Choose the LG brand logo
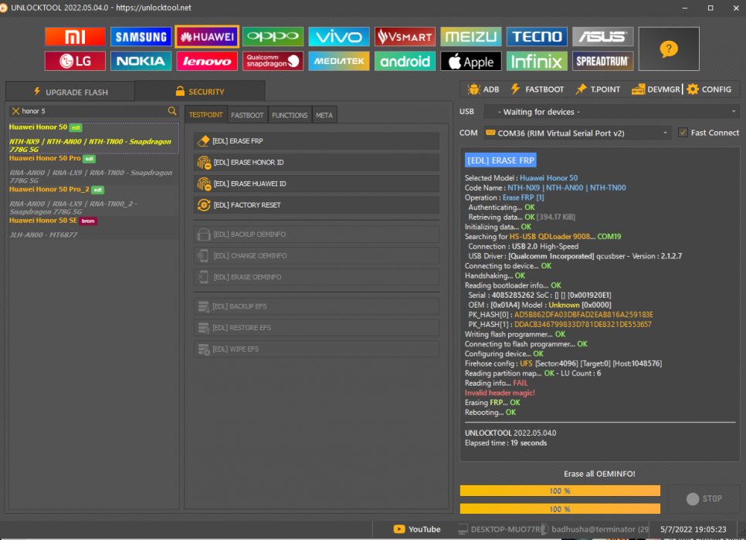 (75, 61)
